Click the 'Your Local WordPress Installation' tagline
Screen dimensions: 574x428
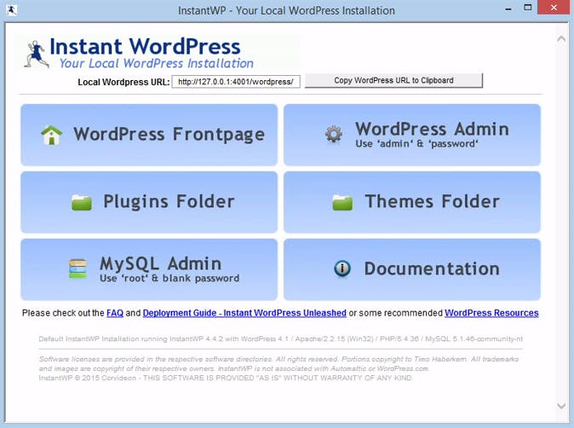tap(157, 63)
